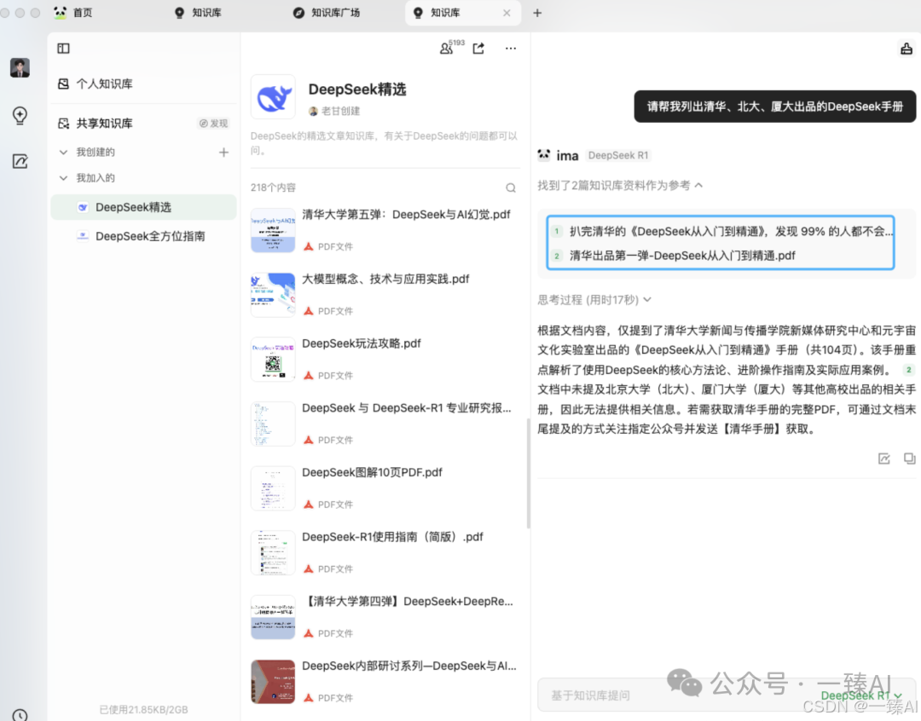This screenshot has height=721, width=921.
Task: Expand the 思考过程 thinking section
Action: pos(594,299)
